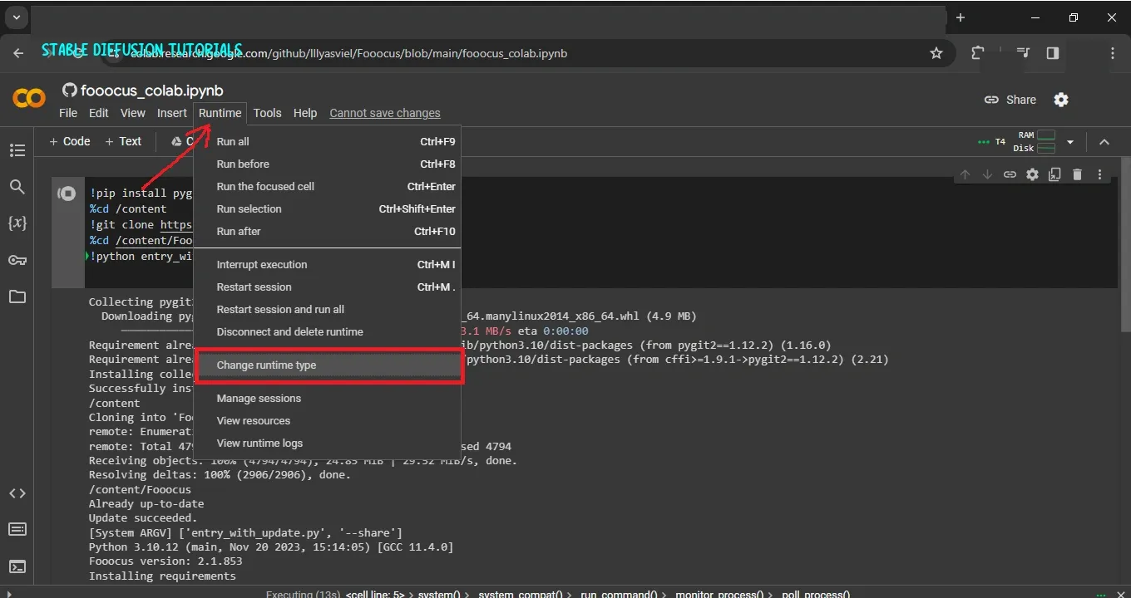Collapse the header with chevron up
This screenshot has height=598, width=1131.
[x=1104, y=142]
